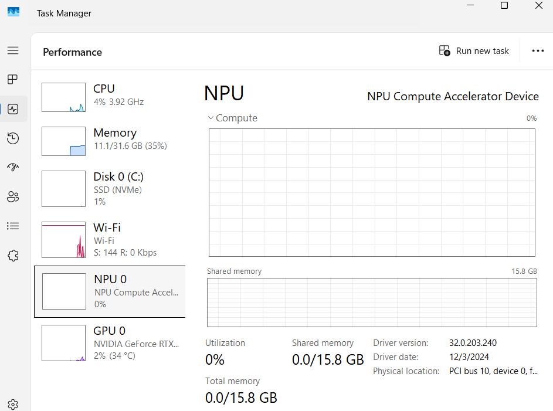
Task: Expand the Compute graph dropdown
Action: pos(233,118)
